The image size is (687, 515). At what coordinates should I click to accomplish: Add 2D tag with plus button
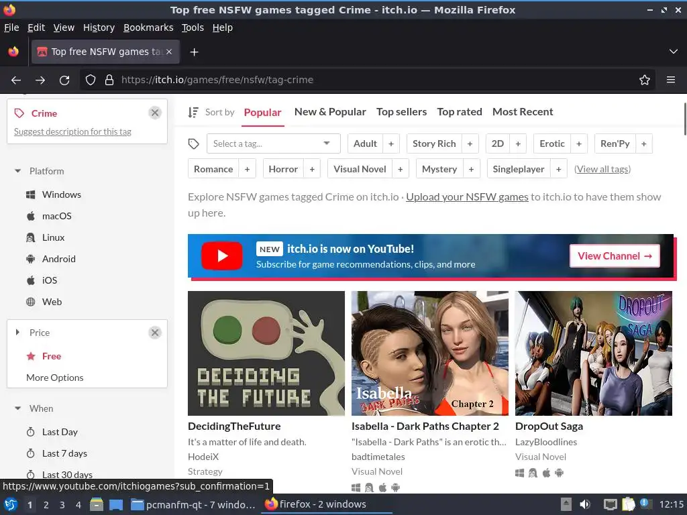[x=518, y=144]
